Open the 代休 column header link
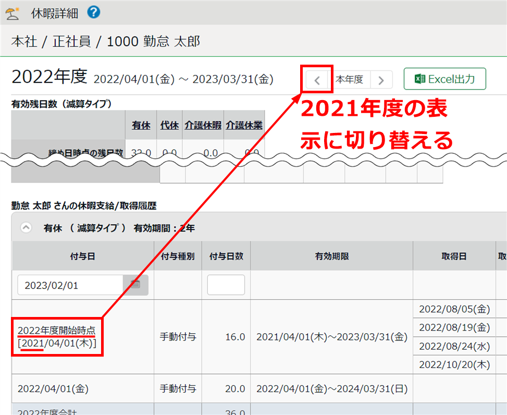 [x=169, y=125]
